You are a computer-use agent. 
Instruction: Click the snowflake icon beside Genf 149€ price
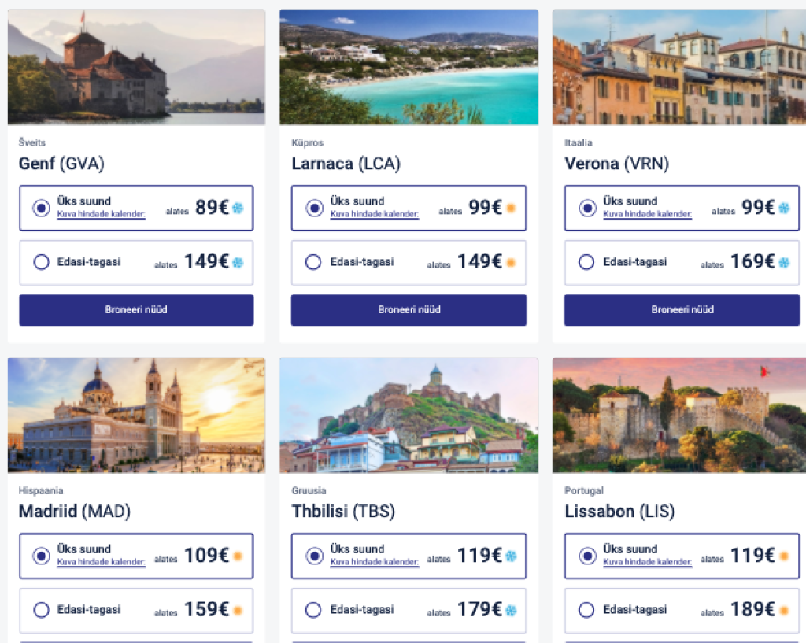pyautogui.click(x=237, y=262)
